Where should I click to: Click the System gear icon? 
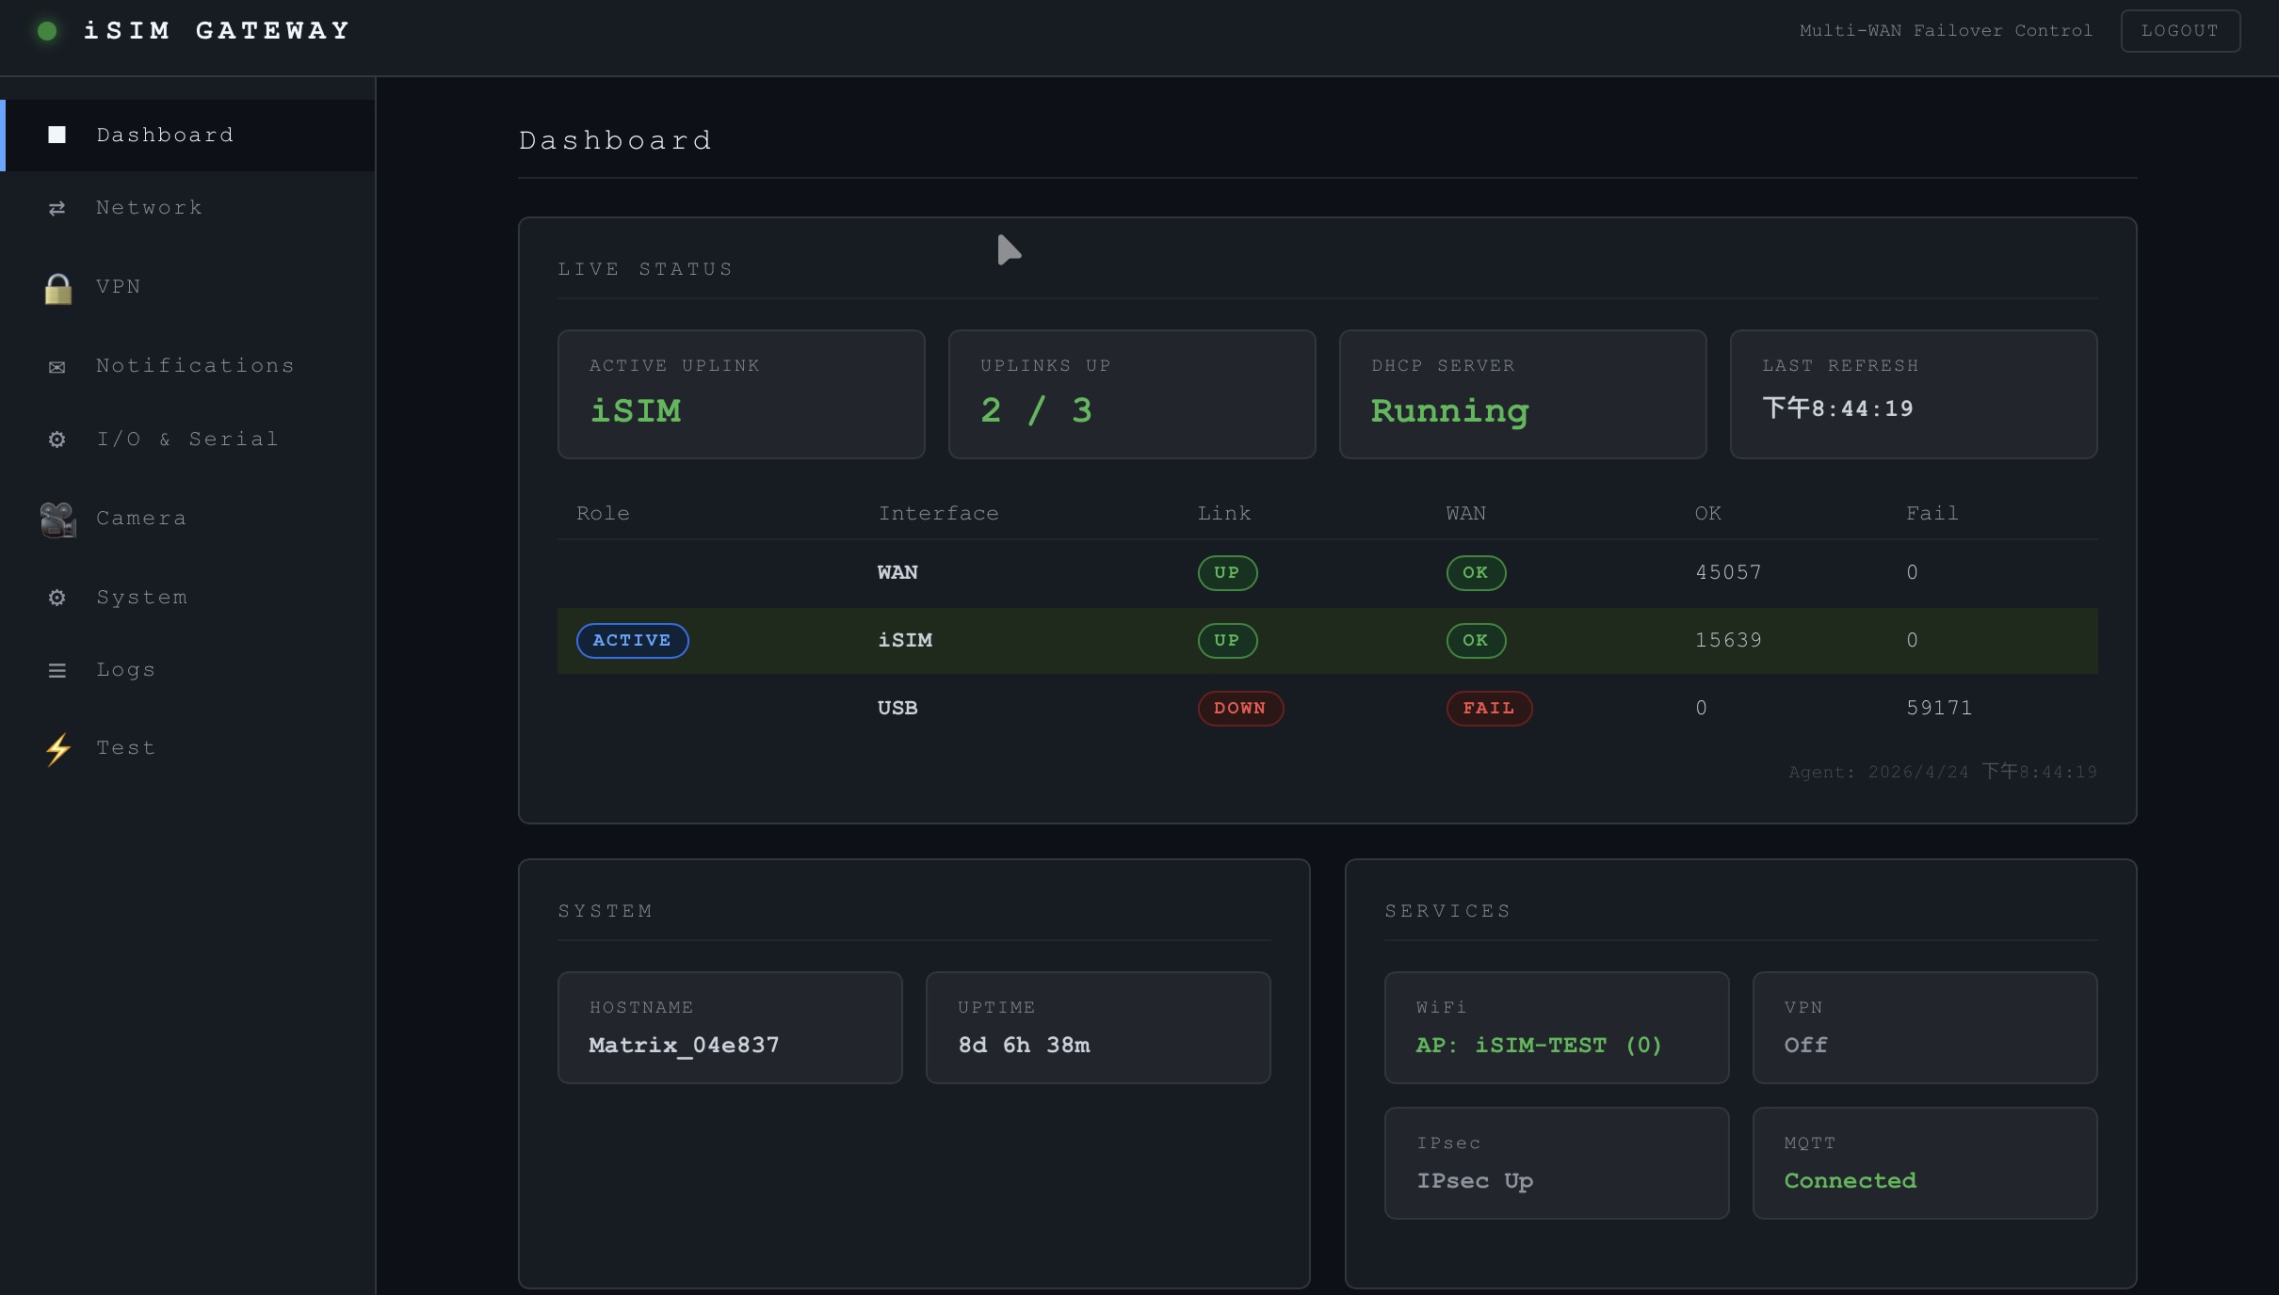point(57,598)
